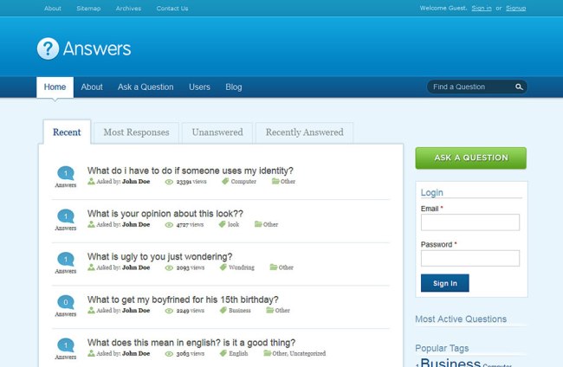Screen dimensions: 563x367
Task: Open Ask a Question in navigation bar
Action: [x=146, y=87]
